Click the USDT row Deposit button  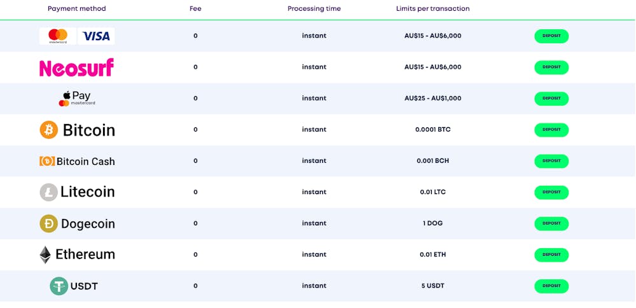coord(551,286)
